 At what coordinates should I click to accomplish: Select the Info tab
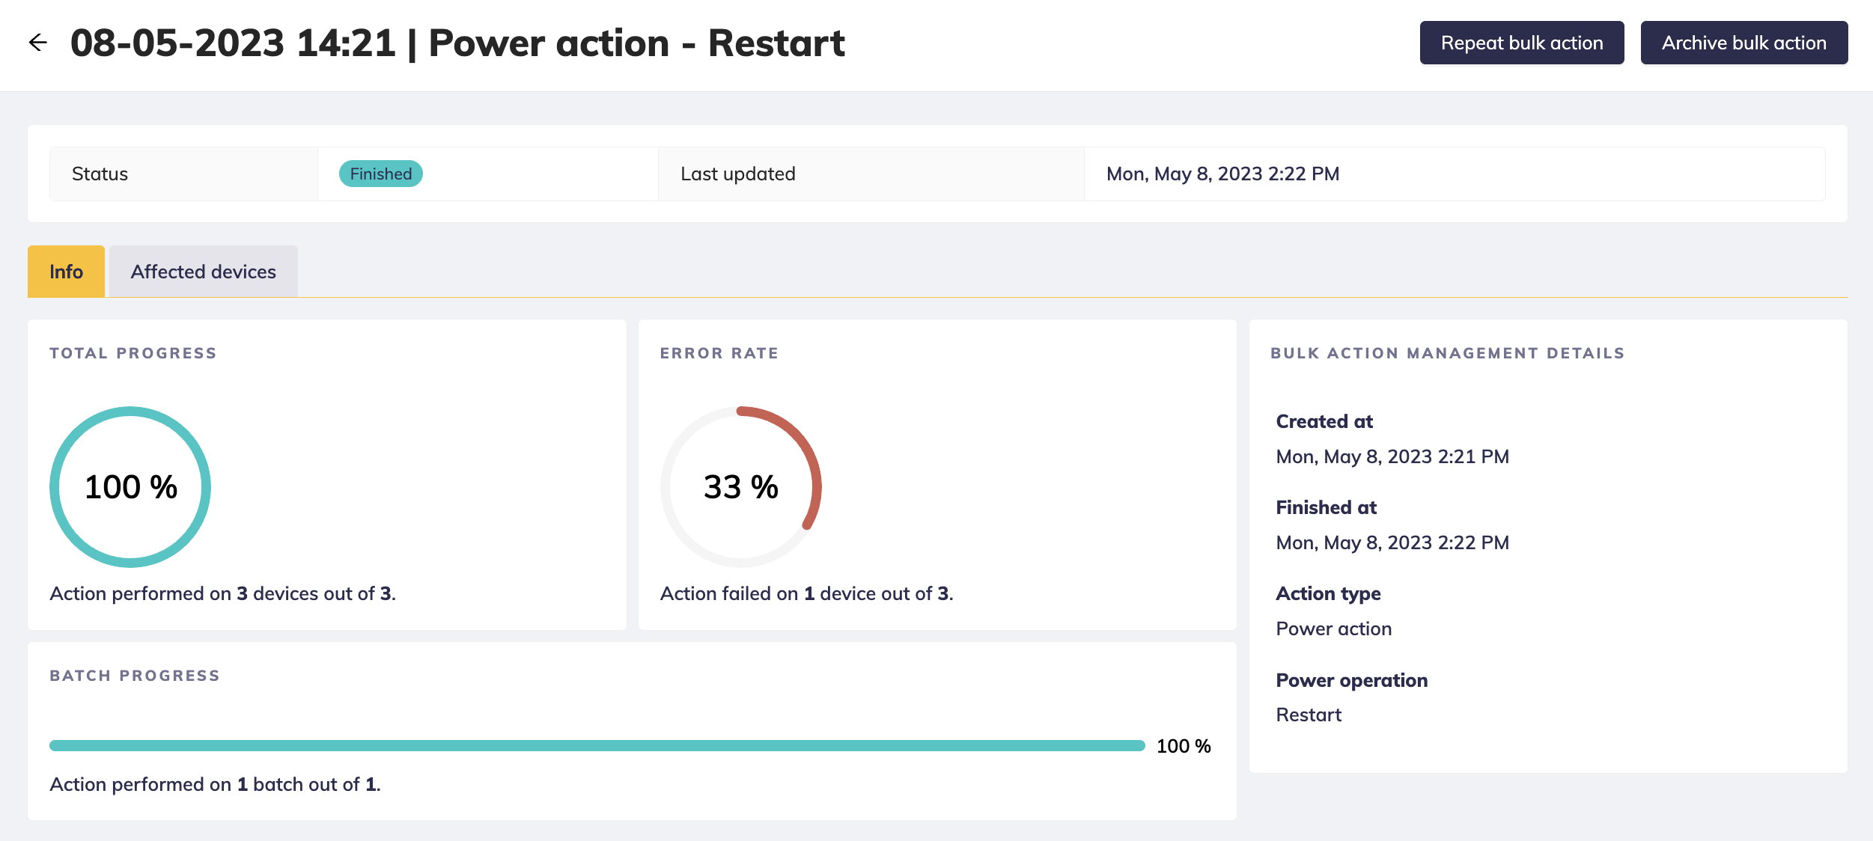pos(66,272)
